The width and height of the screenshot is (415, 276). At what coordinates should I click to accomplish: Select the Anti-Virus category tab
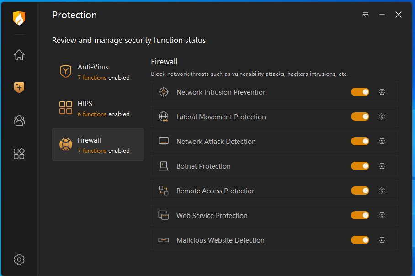tap(98, 71)
